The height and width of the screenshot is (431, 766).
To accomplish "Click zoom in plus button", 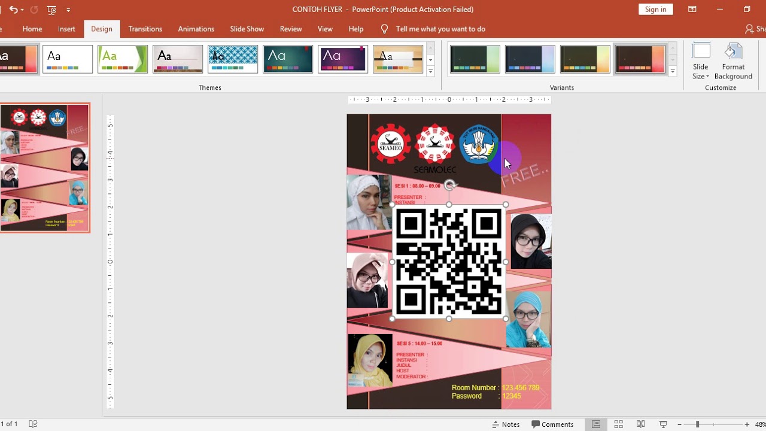I will coord(747,424).
